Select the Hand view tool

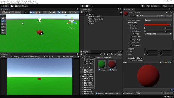3,18
